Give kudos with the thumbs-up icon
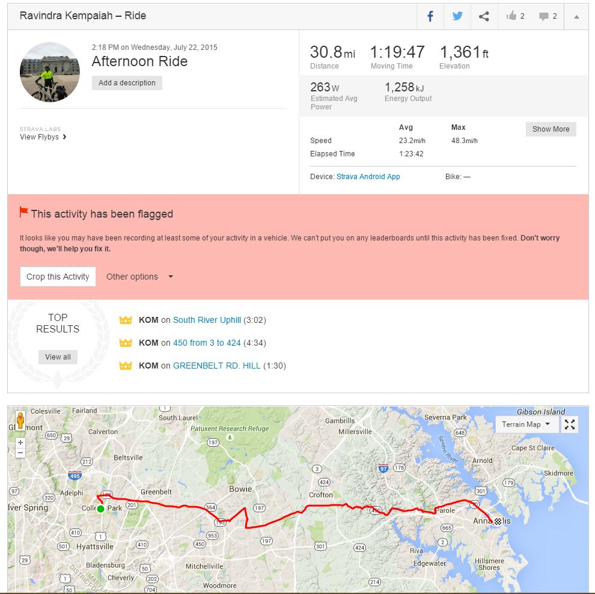 tap(515, 16)
